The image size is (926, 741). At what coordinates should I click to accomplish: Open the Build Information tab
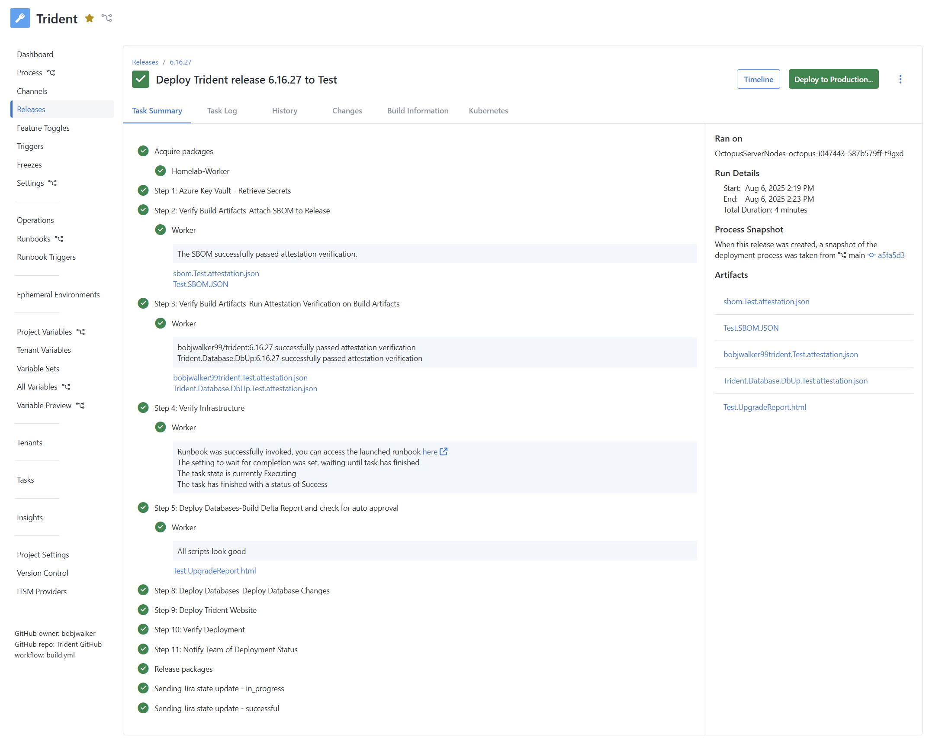(x=417, y=111)
